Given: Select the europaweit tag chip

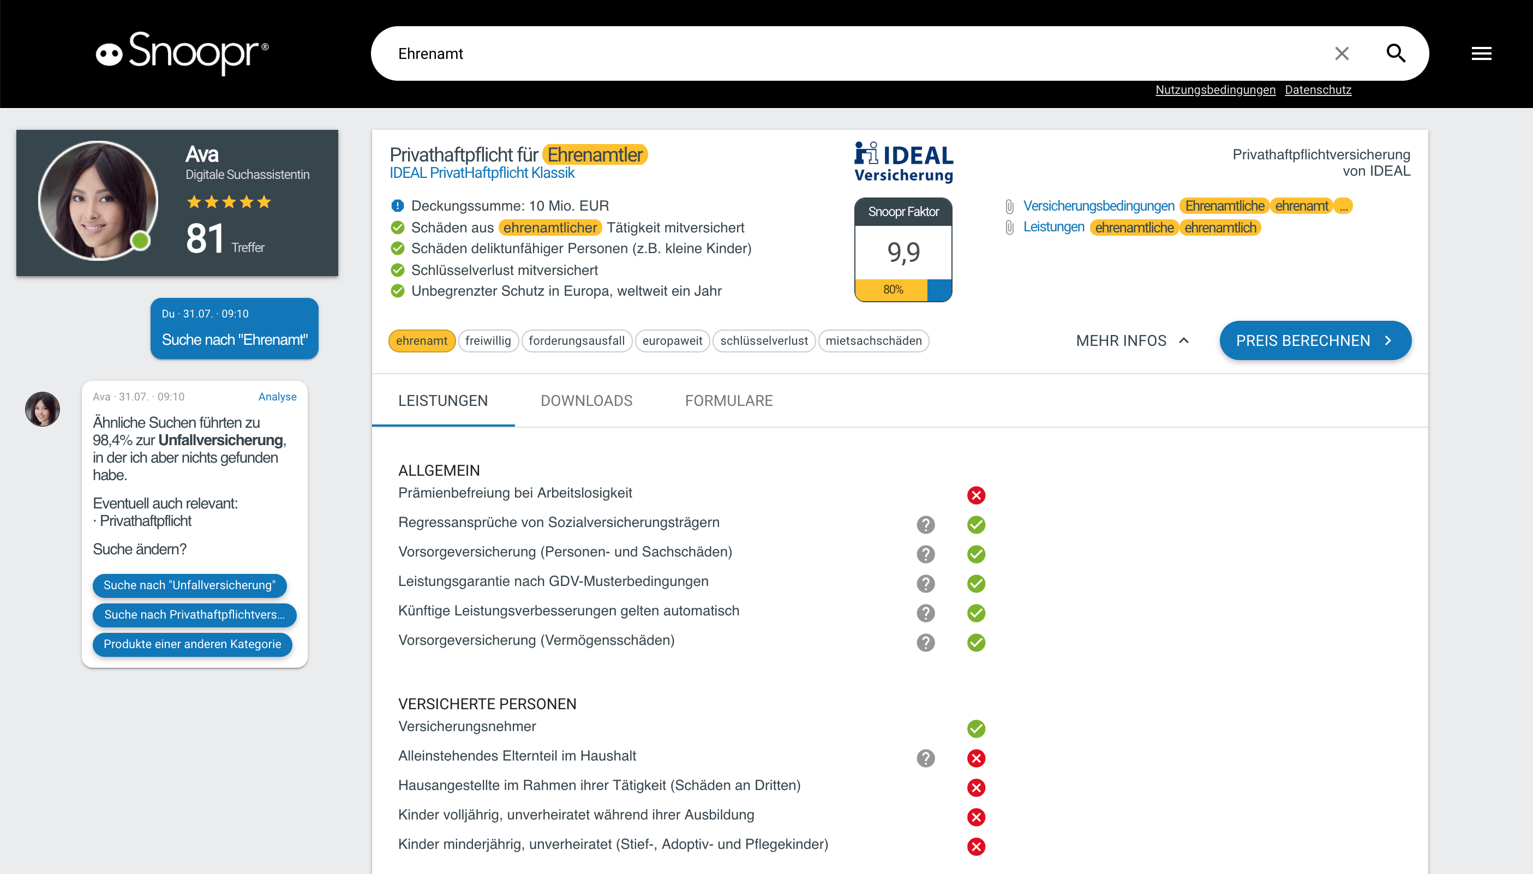Looking at the screenshot, I should coord(672,340).
